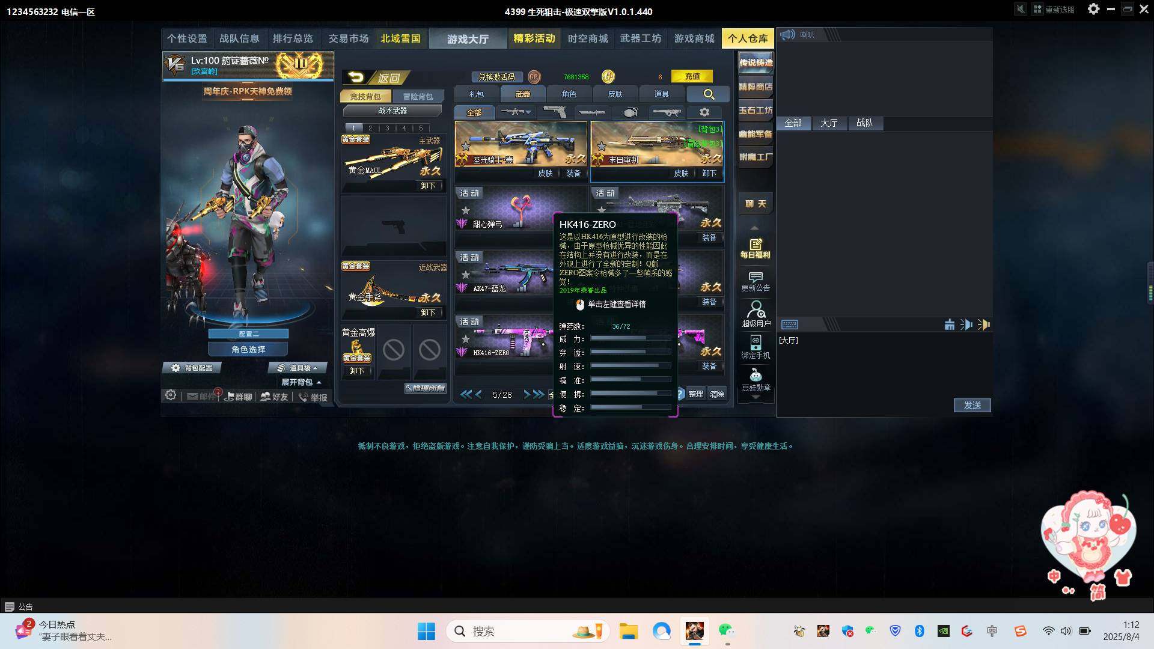
Task: Open the weapon filter settings gear
Action: (x=704, y=113)
